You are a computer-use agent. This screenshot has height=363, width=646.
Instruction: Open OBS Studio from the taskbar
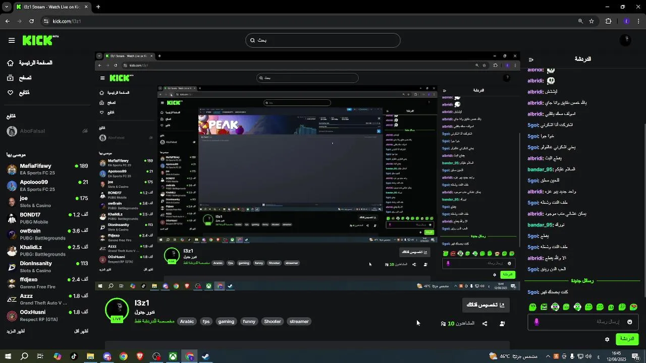coord(156,356)
